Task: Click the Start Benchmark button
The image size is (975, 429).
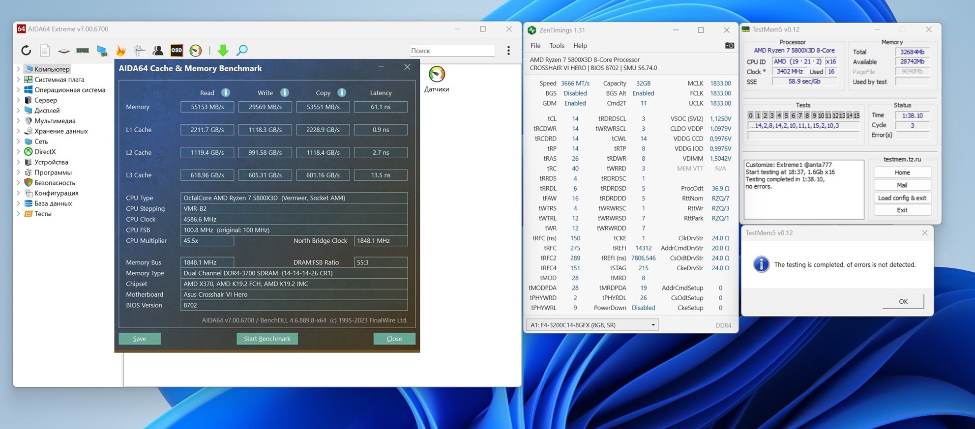Action: tap(267, 339)
